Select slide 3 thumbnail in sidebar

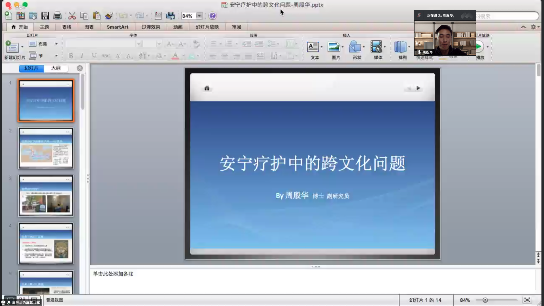(x=46, y=196)
